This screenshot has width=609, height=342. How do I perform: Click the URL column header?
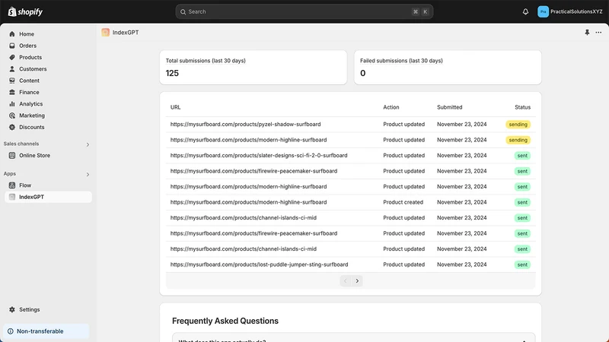click(x=175, y=107)
